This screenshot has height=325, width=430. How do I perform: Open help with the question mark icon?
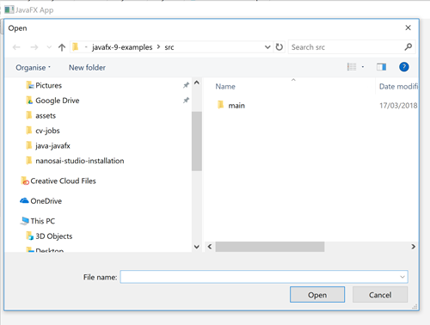coord(404,67)
